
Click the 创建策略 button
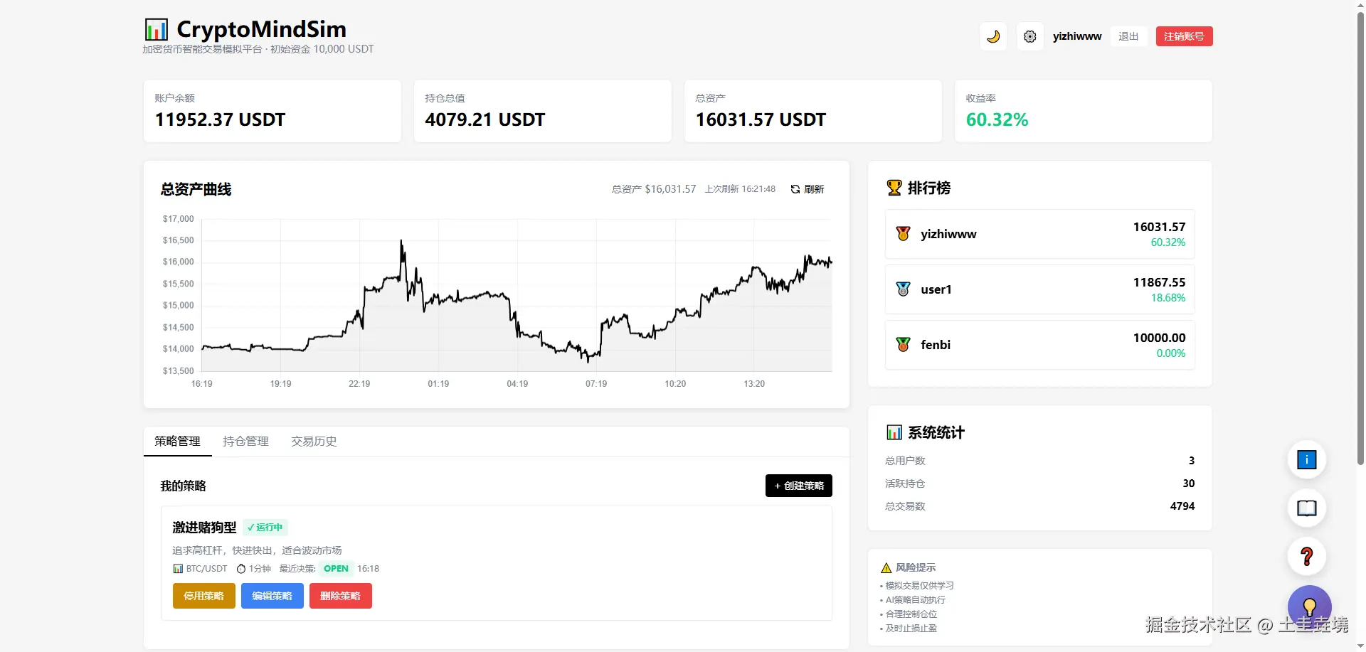click(x=798, y=486)
